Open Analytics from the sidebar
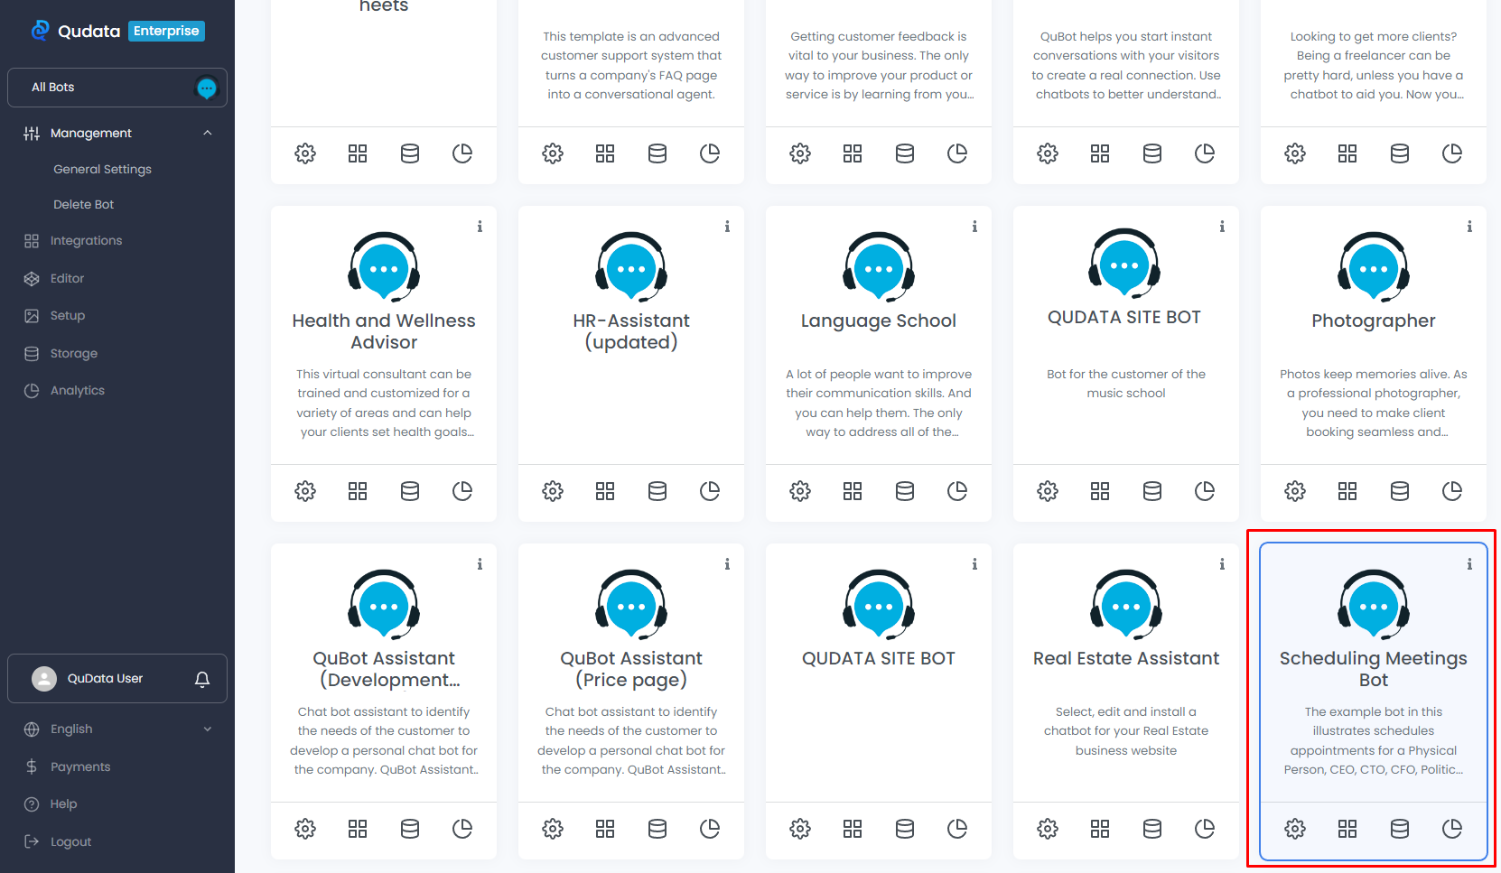The width and height of the screenshot is (1501, 873). [77, 391]
